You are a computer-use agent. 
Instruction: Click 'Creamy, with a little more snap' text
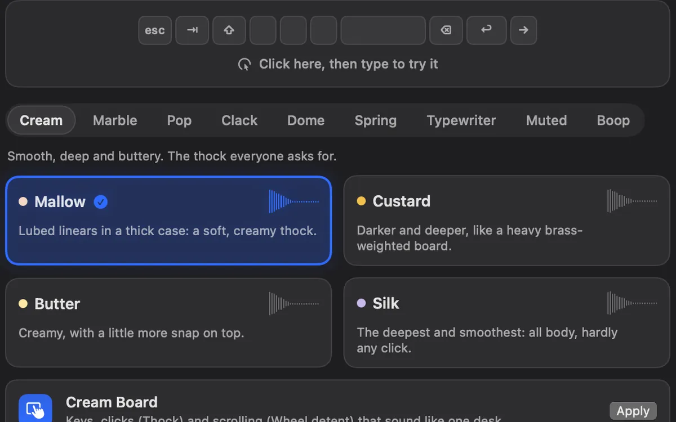click(x=131, y=333)
